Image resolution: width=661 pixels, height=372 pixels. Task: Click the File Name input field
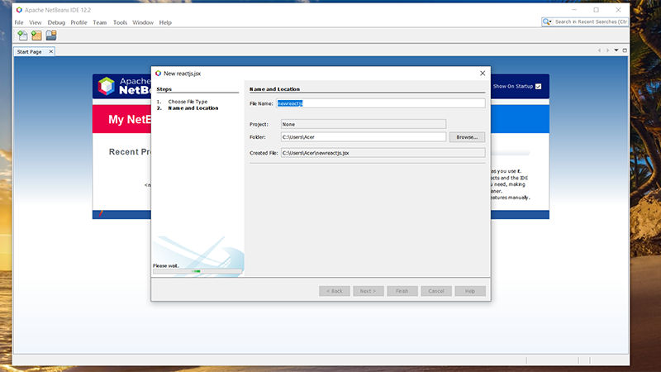pos(380,103)
